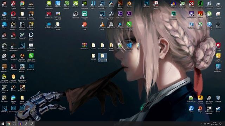Open The Elder Scrolls shortcut
Screen dimensions: 225x126
(13, 26)
